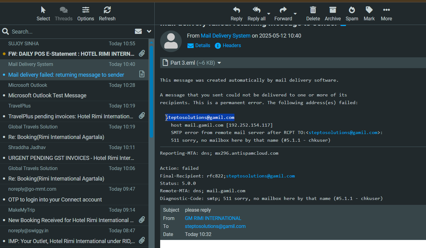The height and width of the screenshot is (248, 426).
Task: Open Forward options dropdown arrow
Action: 295,14
